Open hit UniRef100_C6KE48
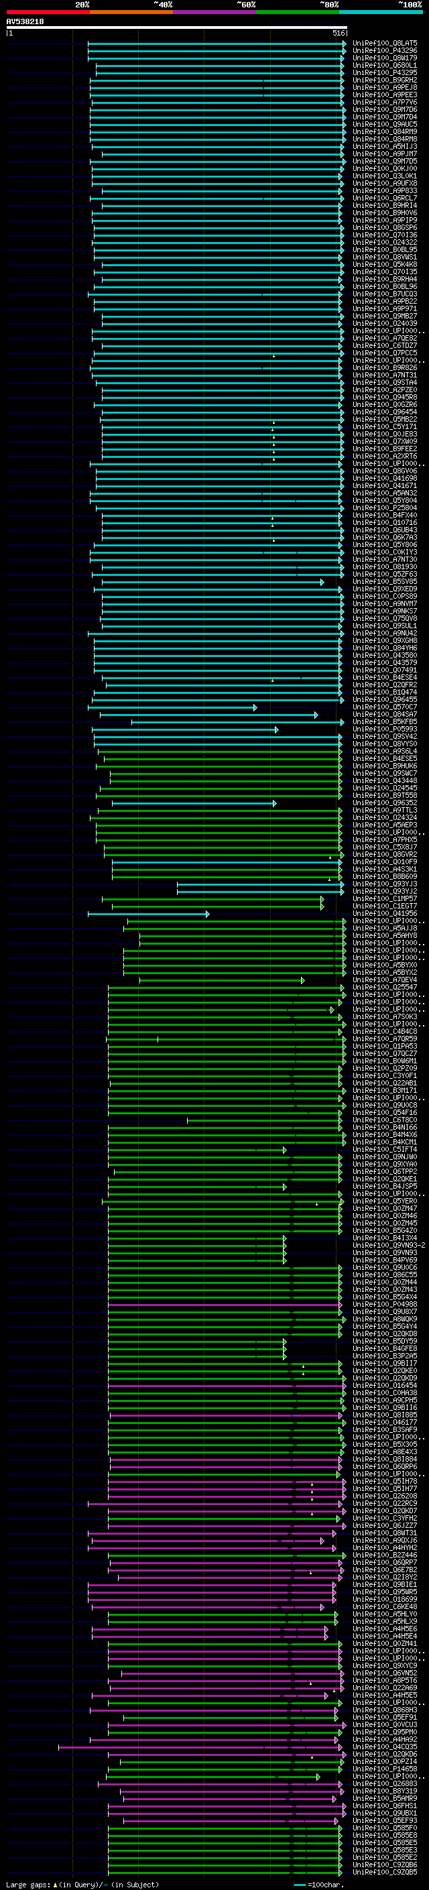This screenshot has height=1890, width=429. (385, 1607)
